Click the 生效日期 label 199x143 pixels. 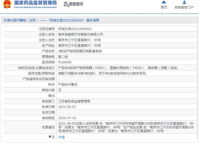tap(48, 112)
